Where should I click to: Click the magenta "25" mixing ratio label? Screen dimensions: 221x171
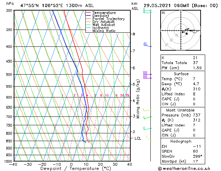tap(127, 95)
